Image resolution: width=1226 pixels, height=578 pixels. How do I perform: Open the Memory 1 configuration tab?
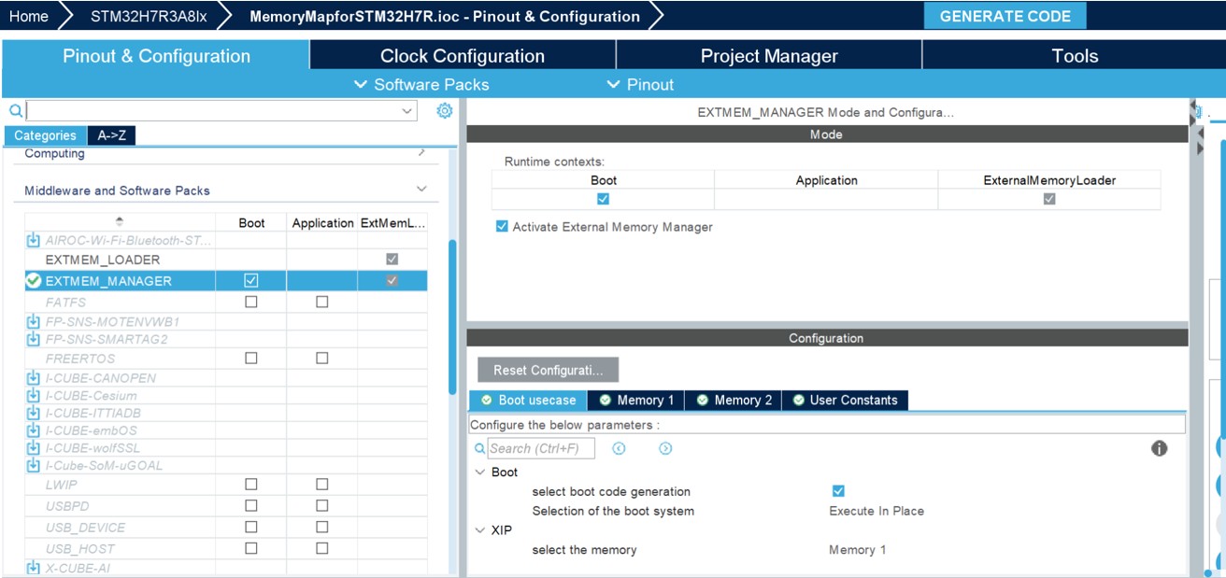[635, 400]
